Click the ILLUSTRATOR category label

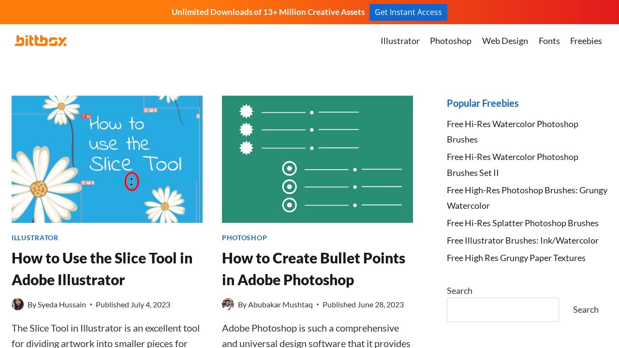[35, 238]
